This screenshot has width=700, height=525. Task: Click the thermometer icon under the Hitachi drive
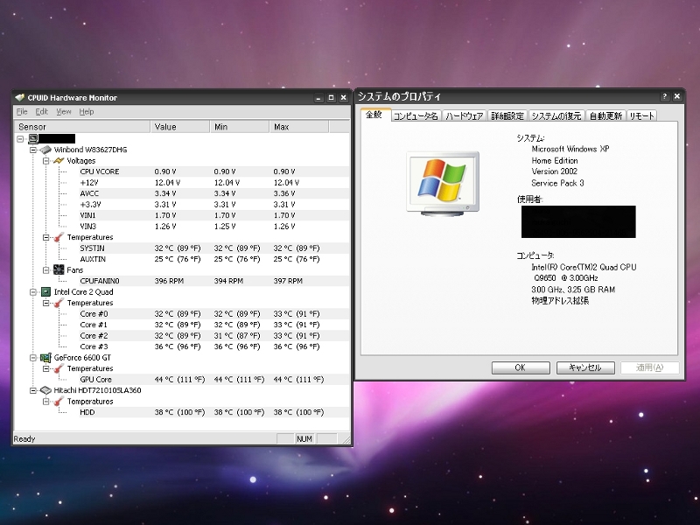pos(59,402)
